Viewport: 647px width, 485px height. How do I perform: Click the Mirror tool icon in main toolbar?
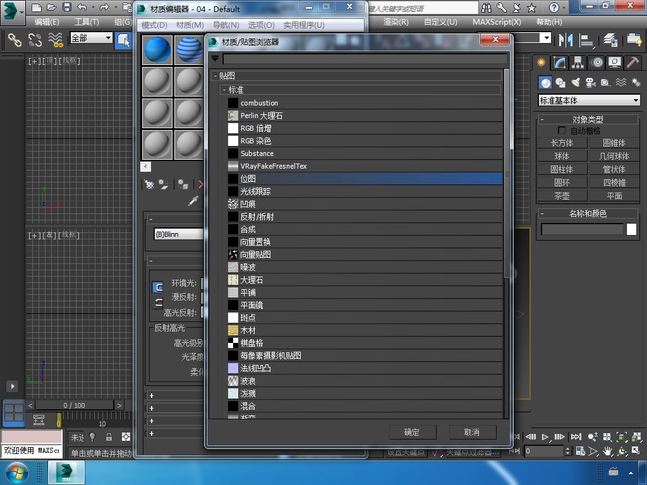(x=565, y=40)
